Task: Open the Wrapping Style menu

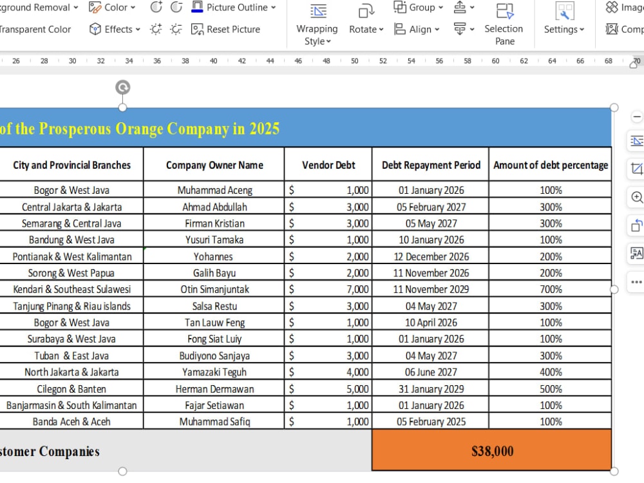Action: click(x=317, y=35)
